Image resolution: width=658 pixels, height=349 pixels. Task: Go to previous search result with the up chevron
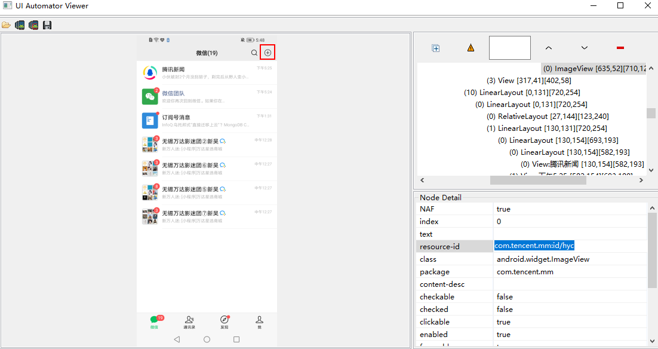point(549,48)
